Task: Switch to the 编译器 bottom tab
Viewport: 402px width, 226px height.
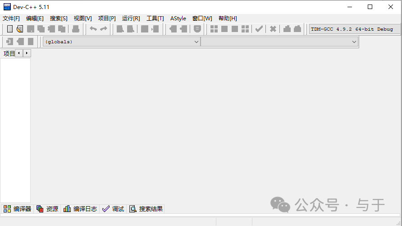Action: point(18,209)
